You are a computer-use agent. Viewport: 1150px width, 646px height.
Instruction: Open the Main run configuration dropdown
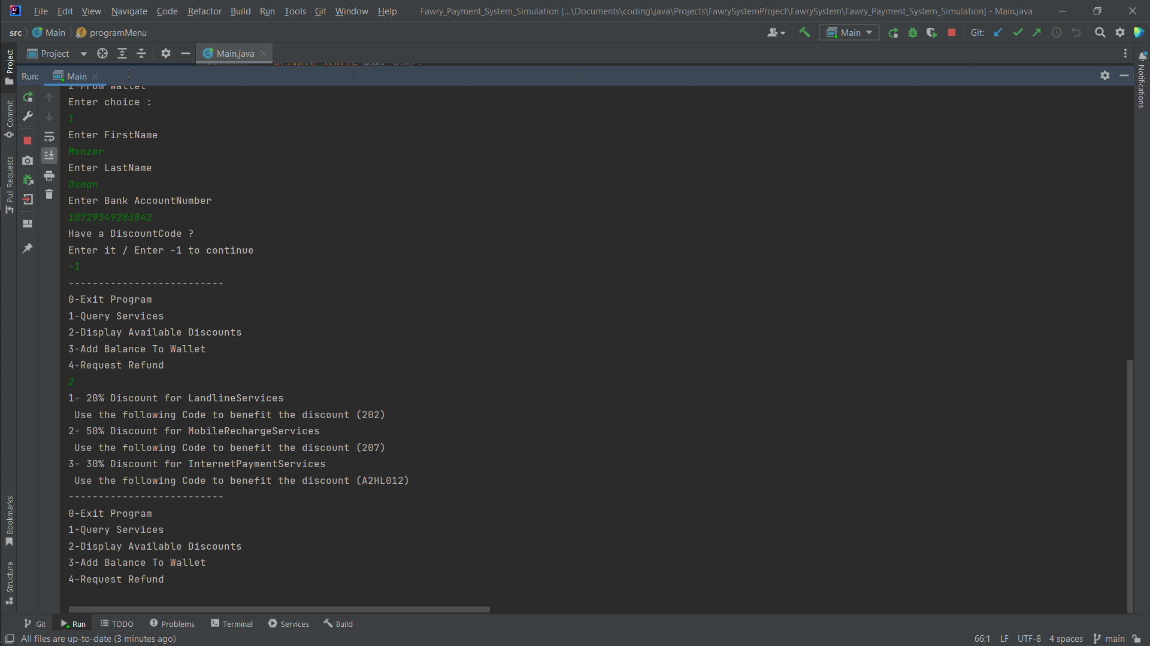[849, 32]
